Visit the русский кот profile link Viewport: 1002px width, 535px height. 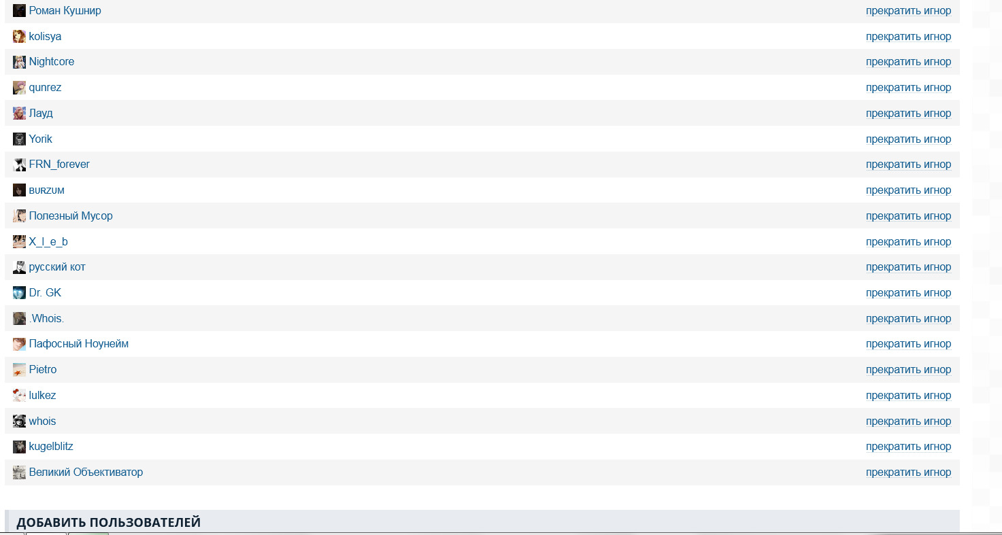[x=57, y=267]
